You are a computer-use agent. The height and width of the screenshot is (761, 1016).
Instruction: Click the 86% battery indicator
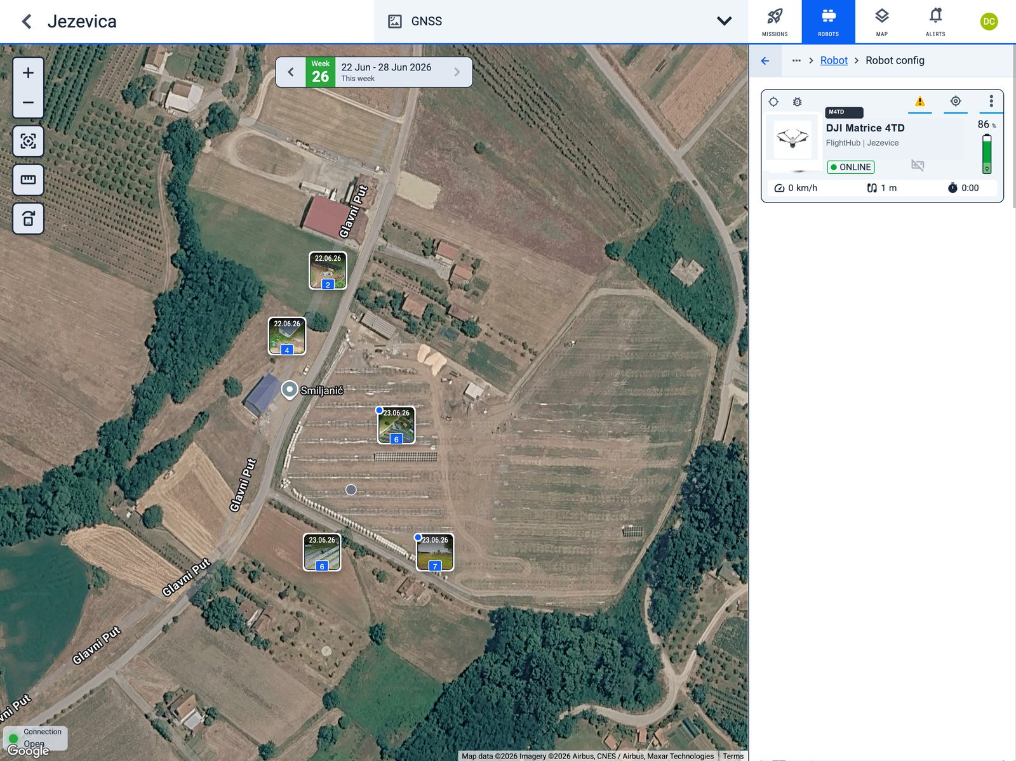point(987,146)
